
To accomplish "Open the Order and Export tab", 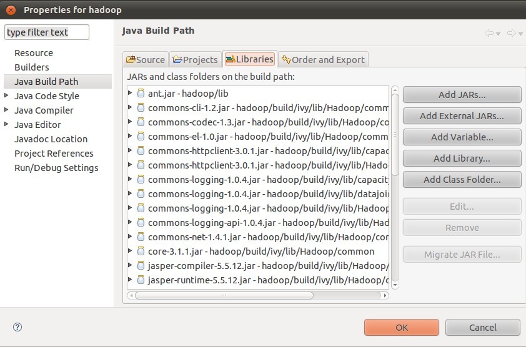I will [323, 60].
